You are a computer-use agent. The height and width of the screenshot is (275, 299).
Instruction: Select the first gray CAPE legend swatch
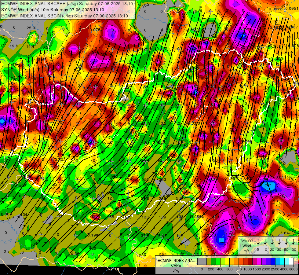pyautogui.click(x=200, y=261)
